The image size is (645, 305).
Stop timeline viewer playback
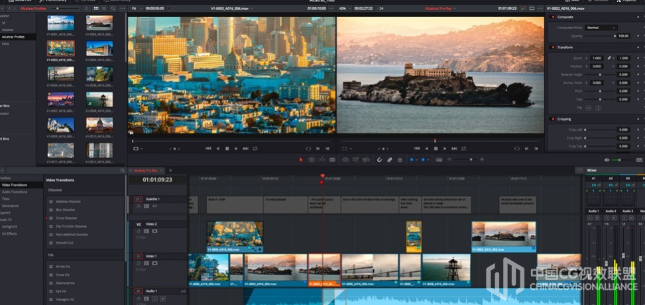(x=436, y=149)
